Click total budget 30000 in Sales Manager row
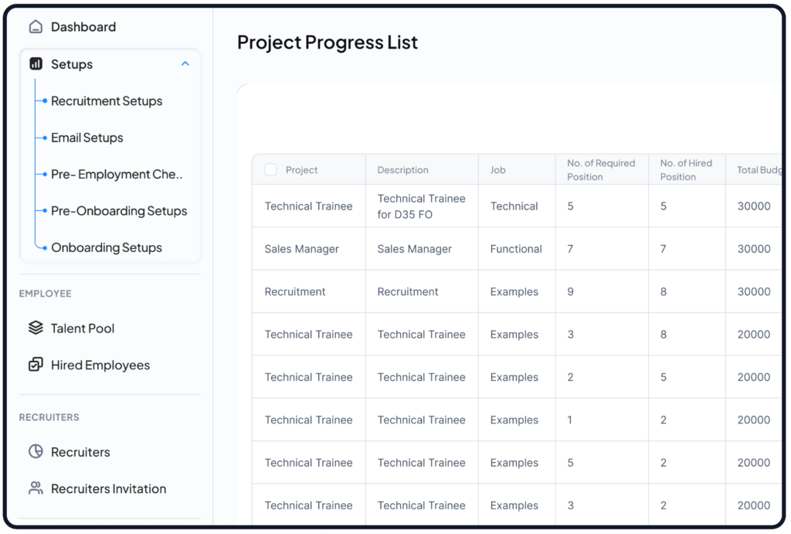Screen dimensions: 791x534 tap(754, 249)
